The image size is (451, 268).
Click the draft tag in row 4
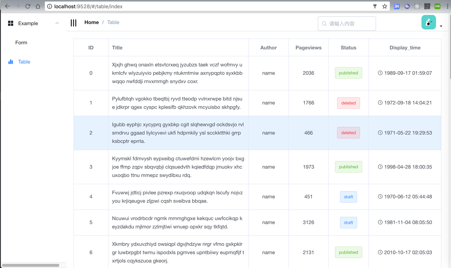click(x=348, y=197)
